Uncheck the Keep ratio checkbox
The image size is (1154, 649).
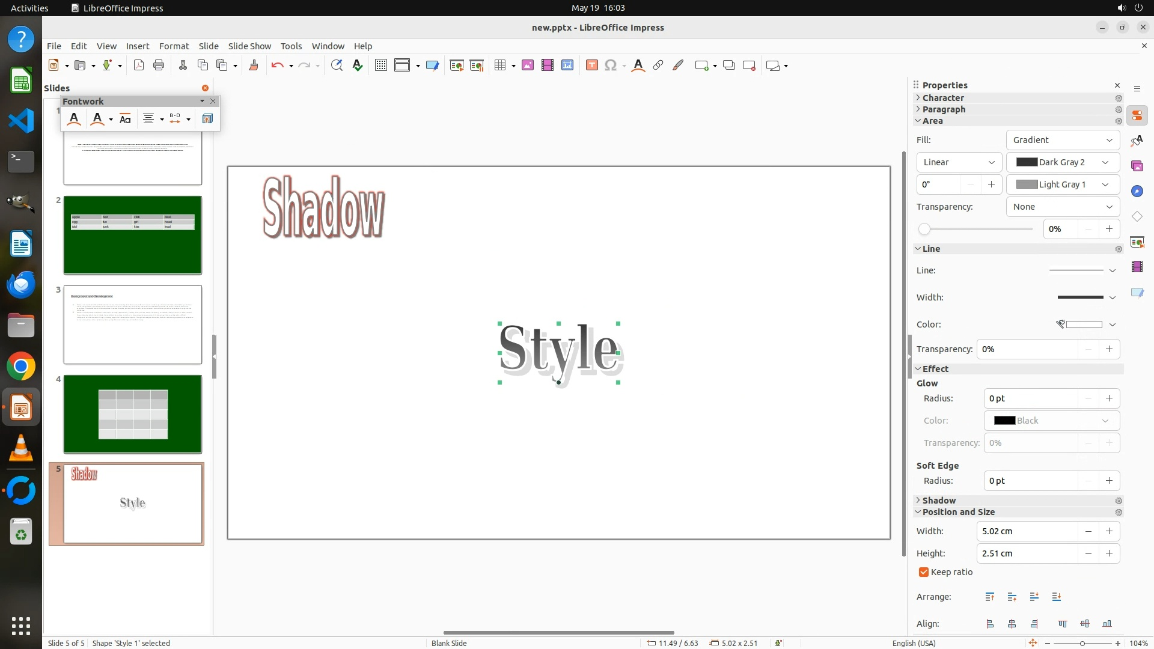(924, 572)
